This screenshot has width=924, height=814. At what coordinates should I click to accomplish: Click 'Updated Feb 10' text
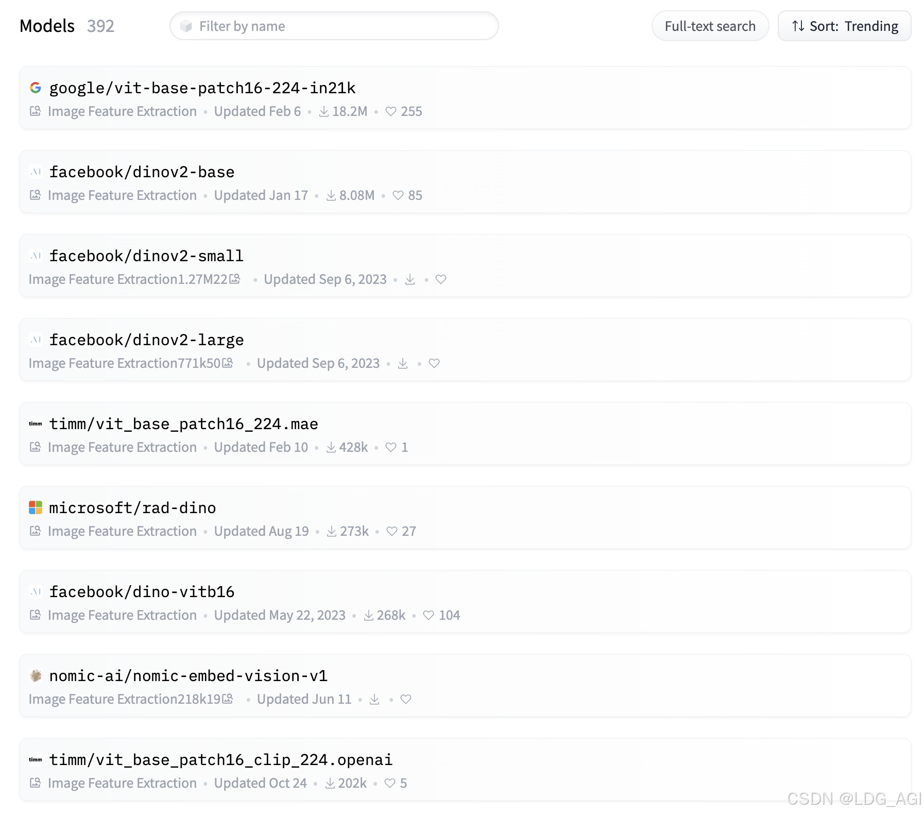261,447
